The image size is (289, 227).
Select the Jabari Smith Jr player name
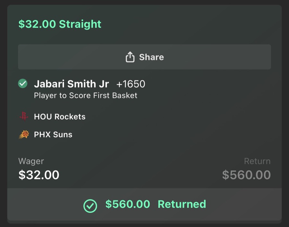coord(71,84)
